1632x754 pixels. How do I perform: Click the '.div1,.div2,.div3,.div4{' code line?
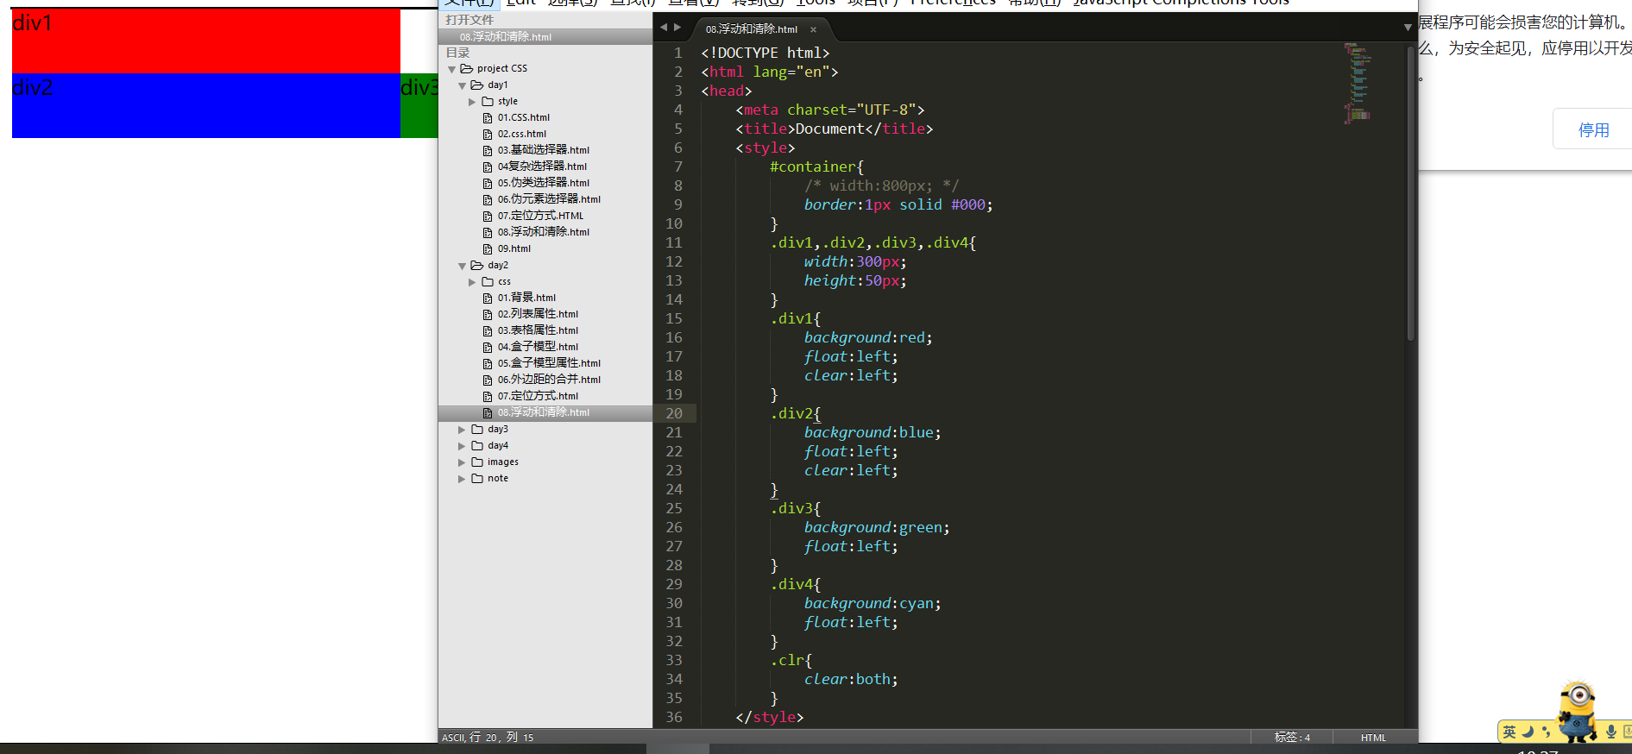tap(873, 242)
